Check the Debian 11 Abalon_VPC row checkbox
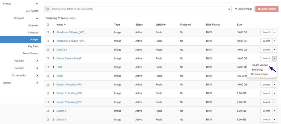Image resolution: width=281 pixels, height=124 pixels. tap(48, 93)
